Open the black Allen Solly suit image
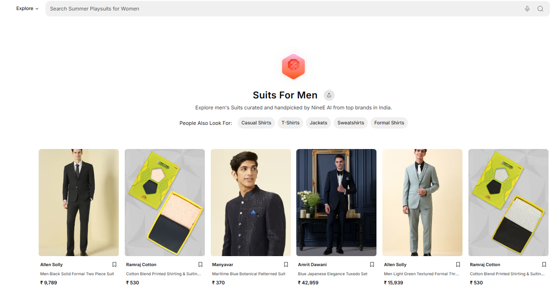Screen dimensions: 554x288 click(79, 202)
